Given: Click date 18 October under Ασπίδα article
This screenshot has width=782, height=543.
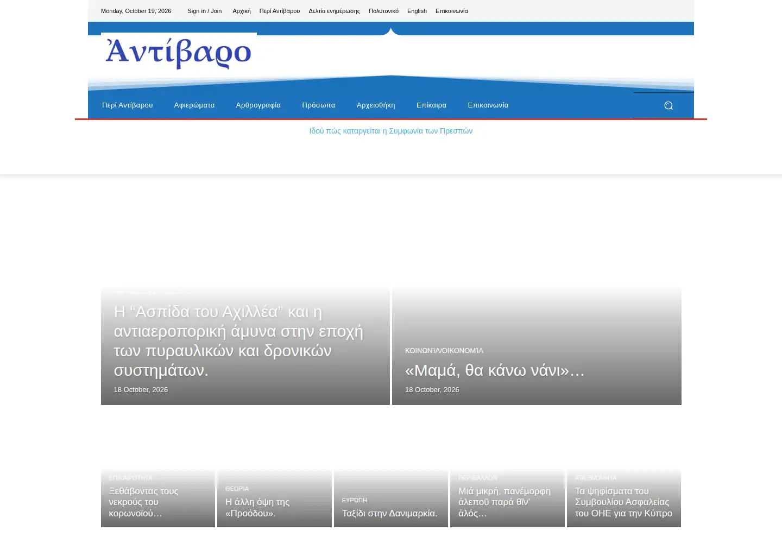Looking at the screenshot, I should pyautogui.click(x=141, y=390).
